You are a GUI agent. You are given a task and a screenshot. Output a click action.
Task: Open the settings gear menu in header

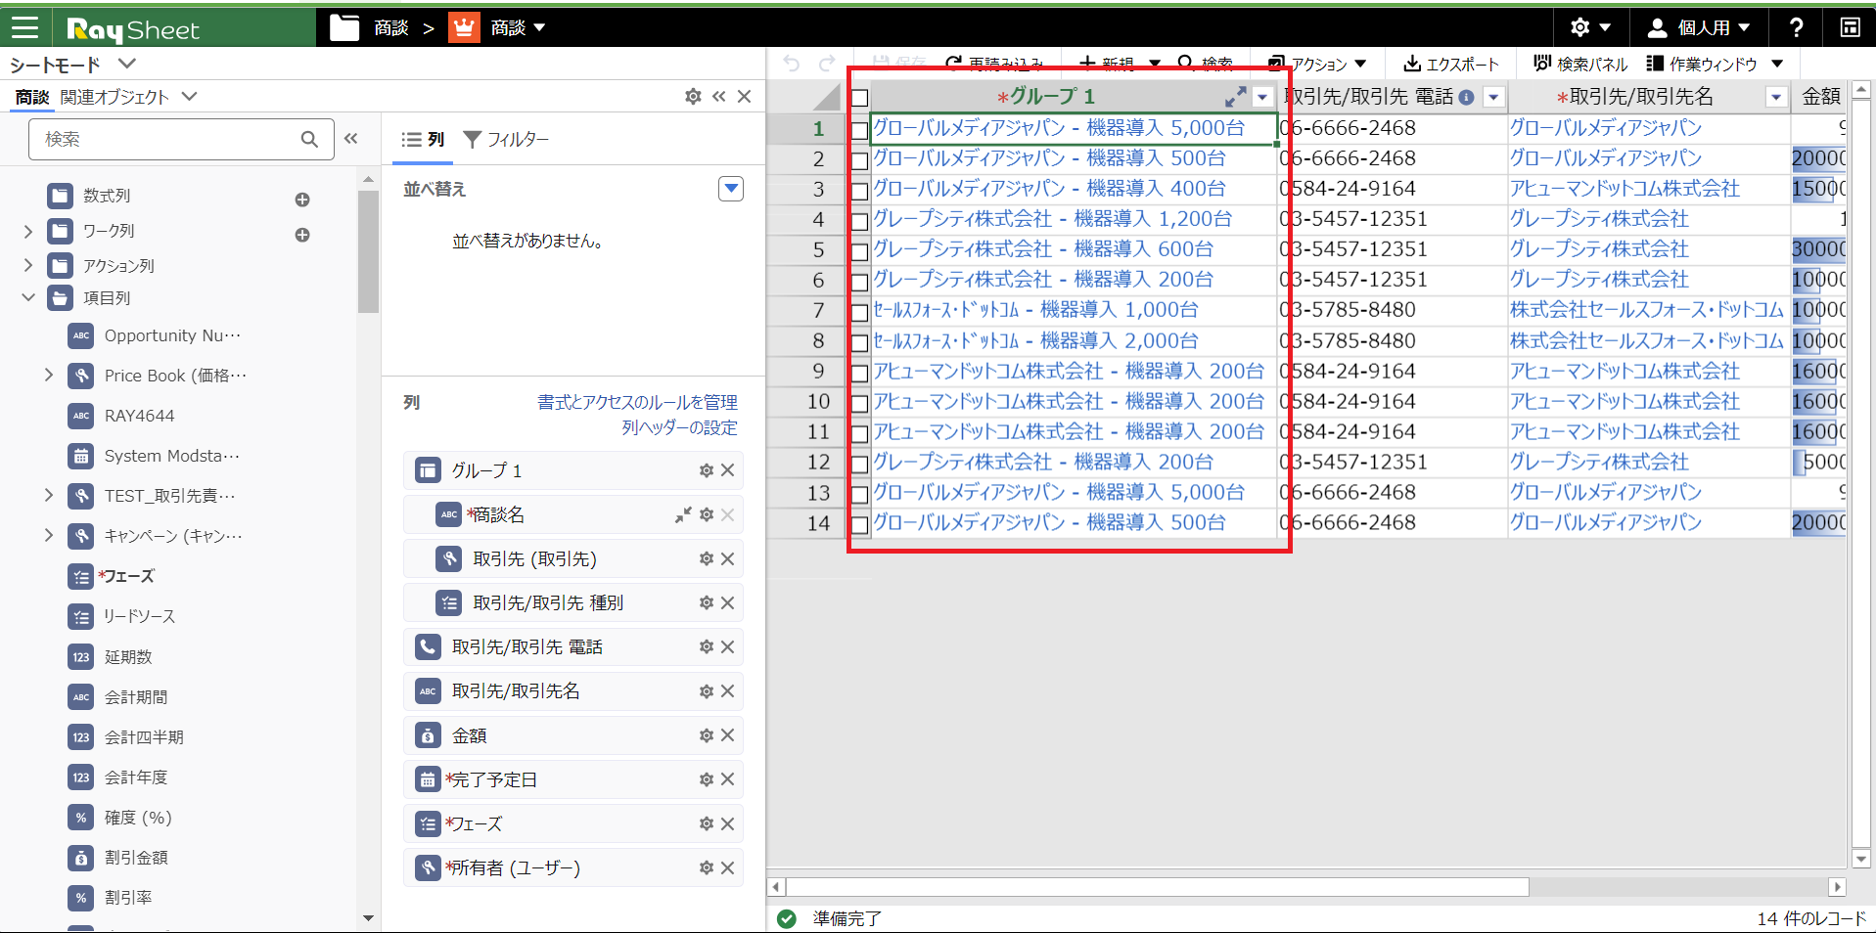(1590, 27)
